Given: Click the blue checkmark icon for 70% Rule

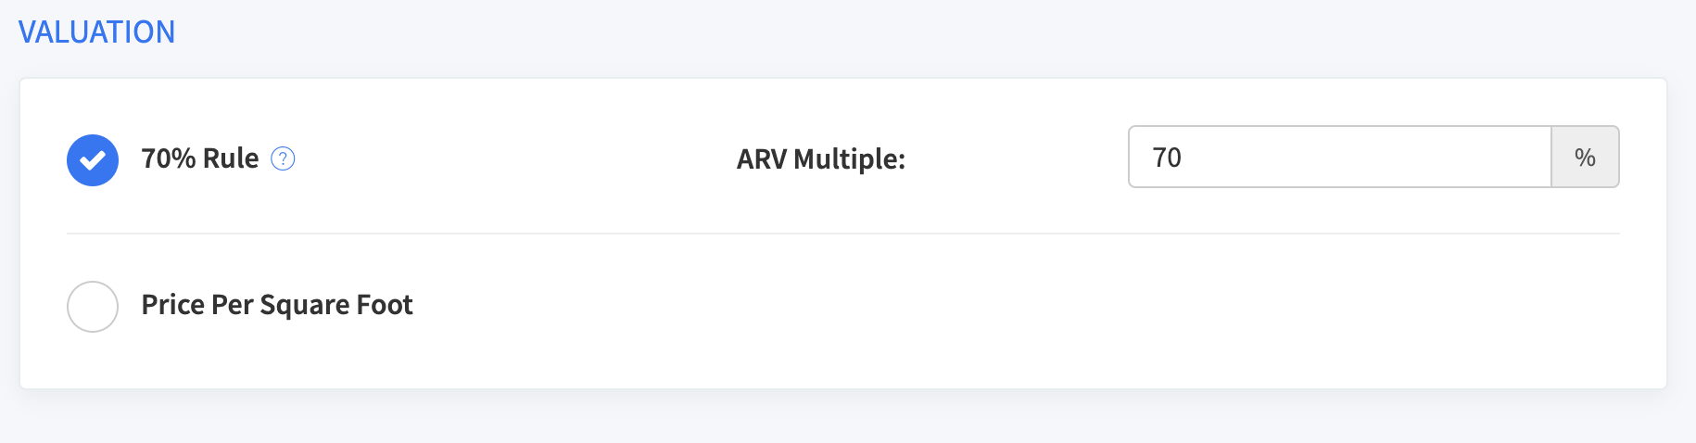Looking at the screenshot, I should pyautogui.click(x=93, y=160).
